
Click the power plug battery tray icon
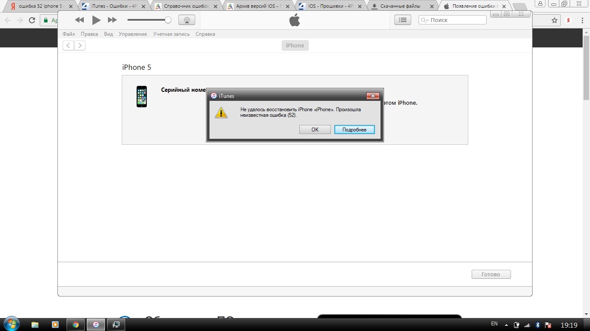(x=517, y=325)
